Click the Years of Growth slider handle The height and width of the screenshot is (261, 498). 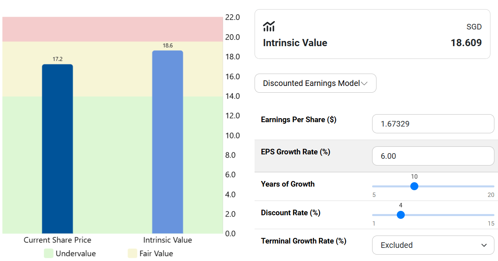(414, 186)
